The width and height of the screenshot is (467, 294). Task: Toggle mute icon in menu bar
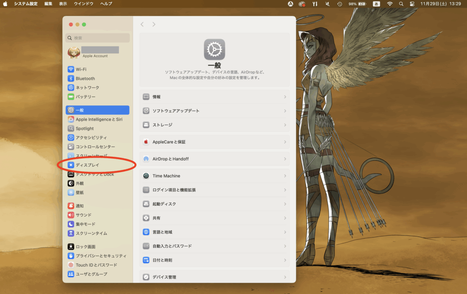point(327,4)
